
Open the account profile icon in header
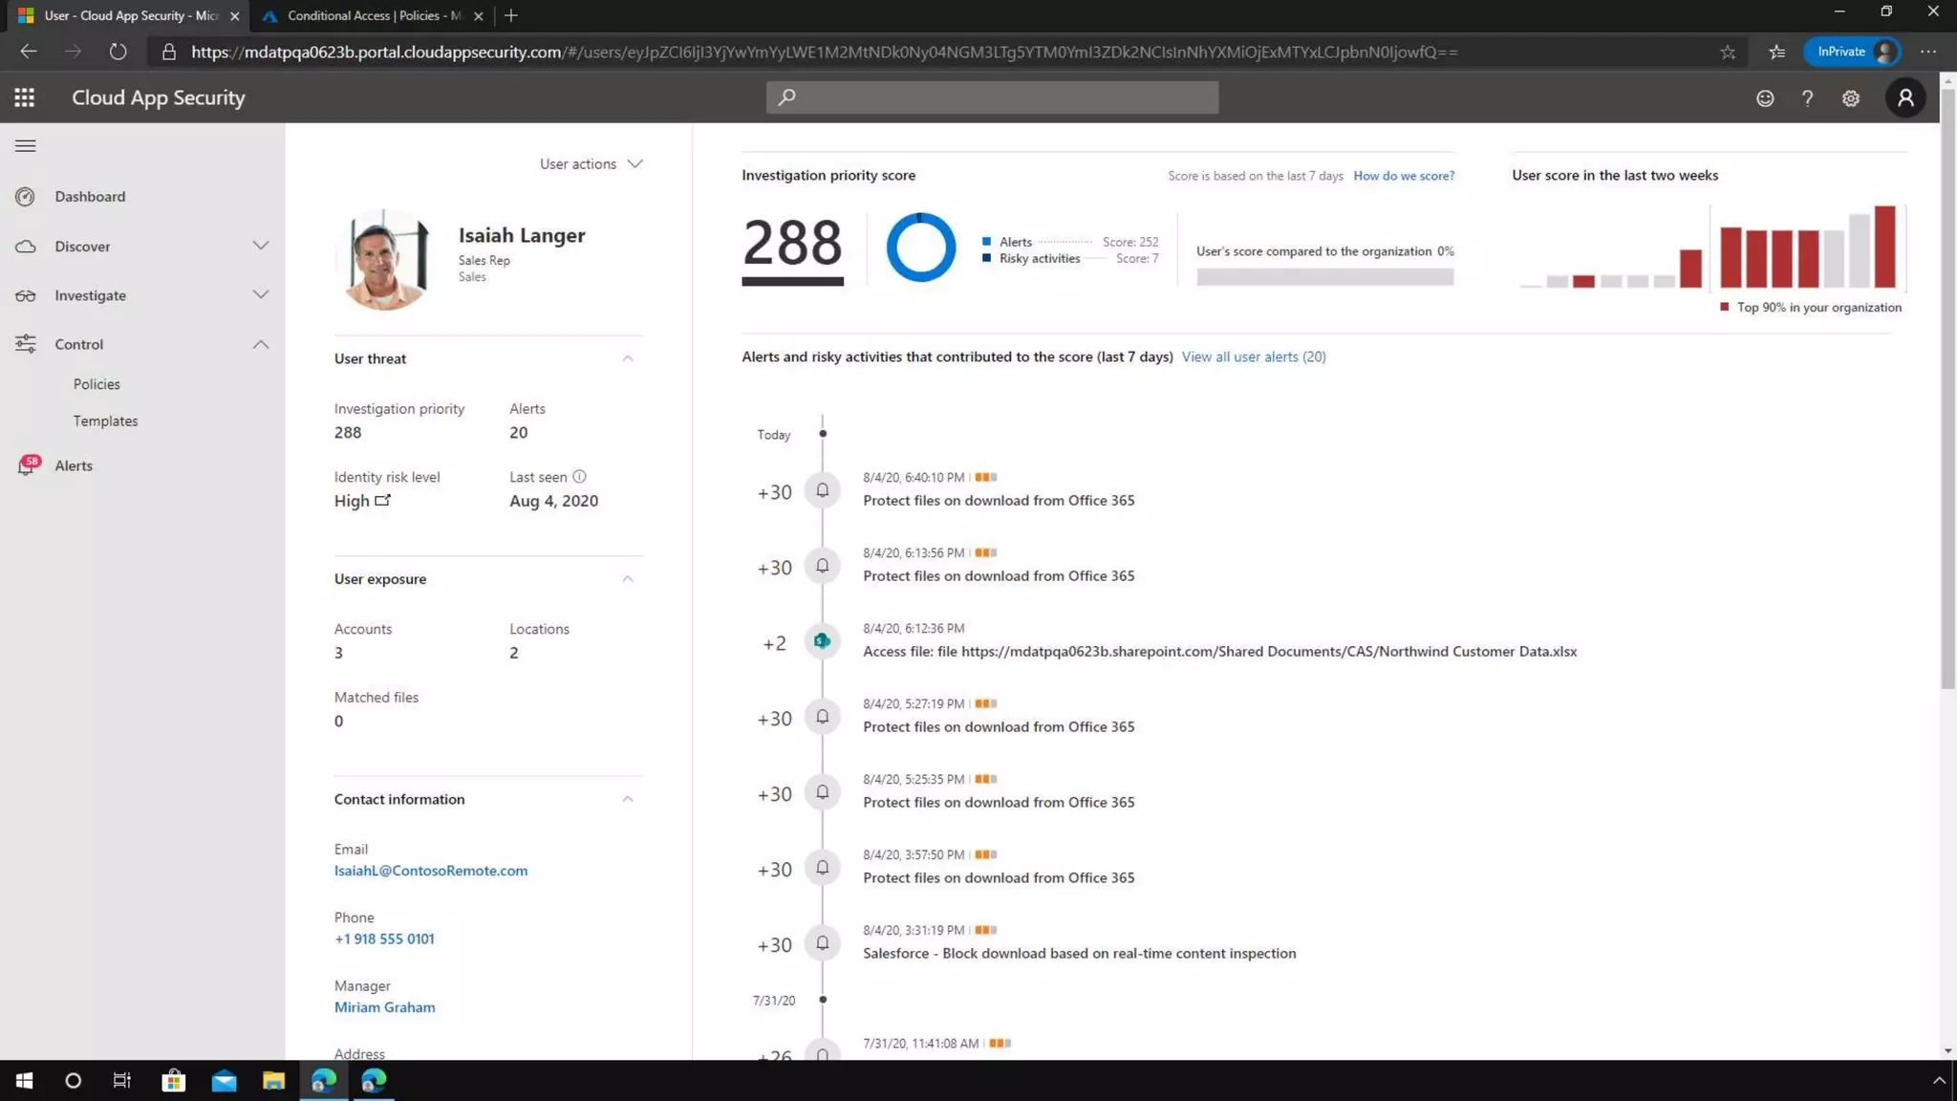pos(1905,97)
